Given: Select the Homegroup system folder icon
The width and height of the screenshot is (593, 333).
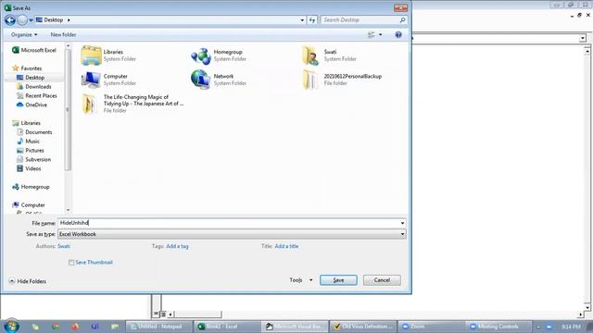Looking at the screenshot, I should pos(201,55).
